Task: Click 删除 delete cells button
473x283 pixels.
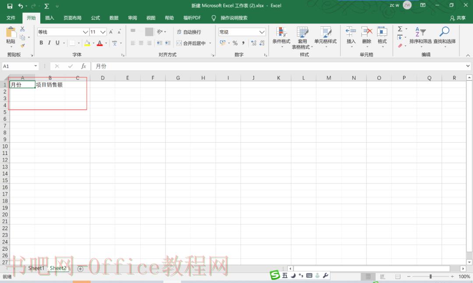Action: click(x=367, y=37)
